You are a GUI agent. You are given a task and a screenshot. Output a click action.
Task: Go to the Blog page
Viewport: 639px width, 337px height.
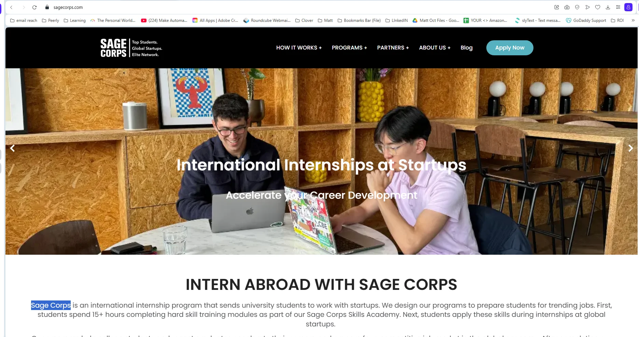(466, 48)
